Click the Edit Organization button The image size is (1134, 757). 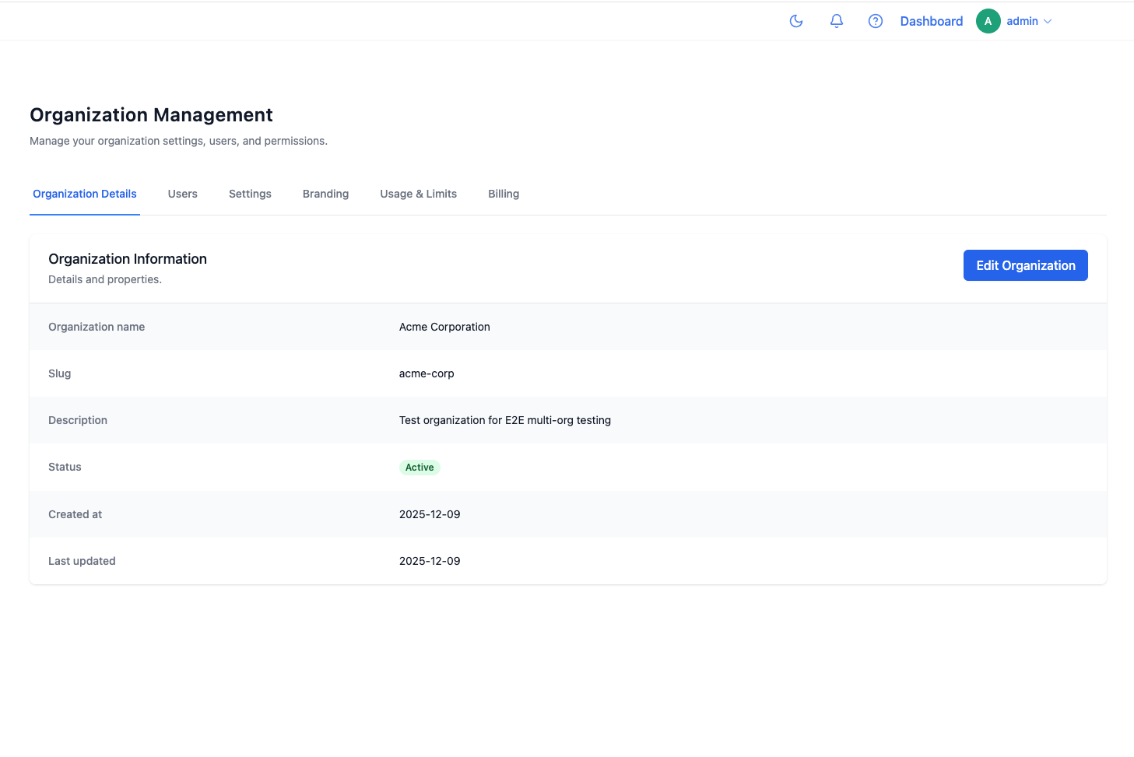[x=1025, y=265]
